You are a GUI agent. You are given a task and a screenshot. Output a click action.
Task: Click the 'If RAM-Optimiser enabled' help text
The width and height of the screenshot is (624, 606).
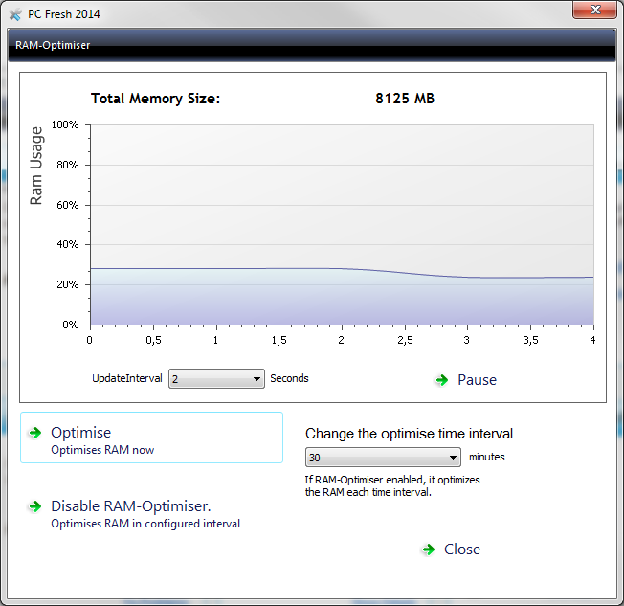(392, 485)
